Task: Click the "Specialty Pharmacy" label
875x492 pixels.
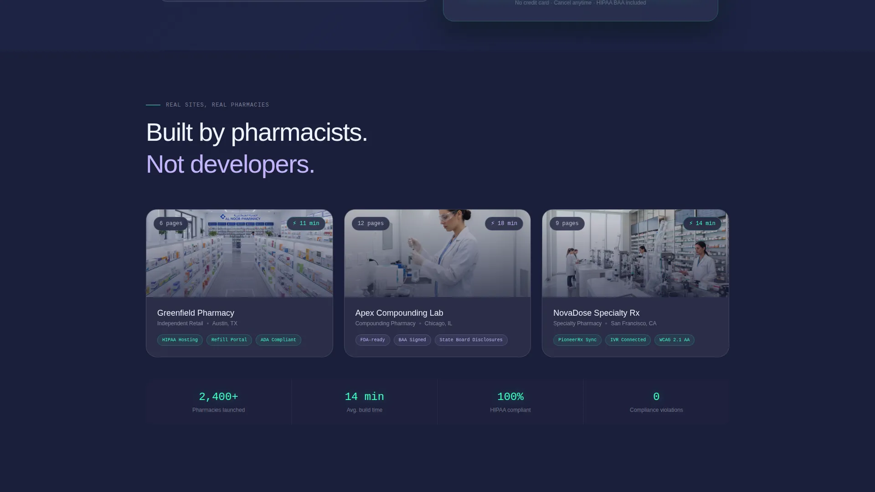Action: pos(577,323)
